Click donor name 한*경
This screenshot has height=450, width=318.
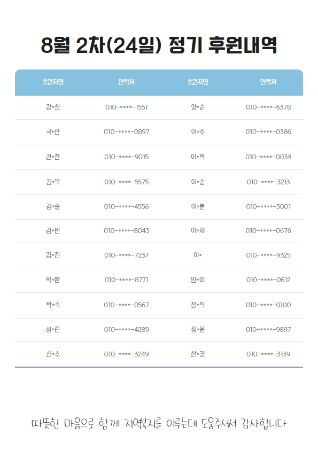point(198,354)
